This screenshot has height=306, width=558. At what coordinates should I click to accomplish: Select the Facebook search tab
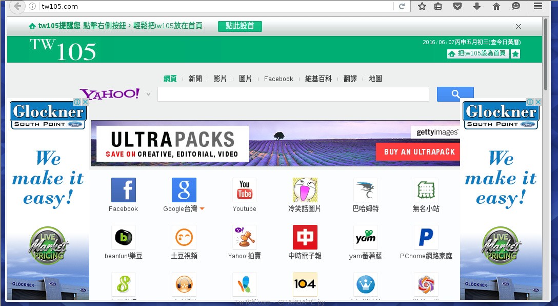[x=278, y=79]
